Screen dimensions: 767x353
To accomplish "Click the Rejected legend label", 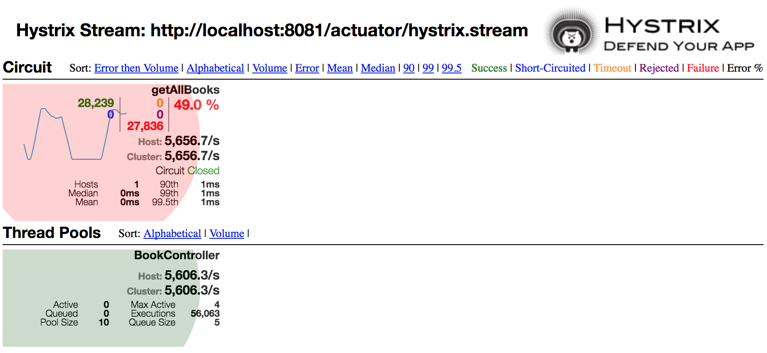I will click(659, 68).
